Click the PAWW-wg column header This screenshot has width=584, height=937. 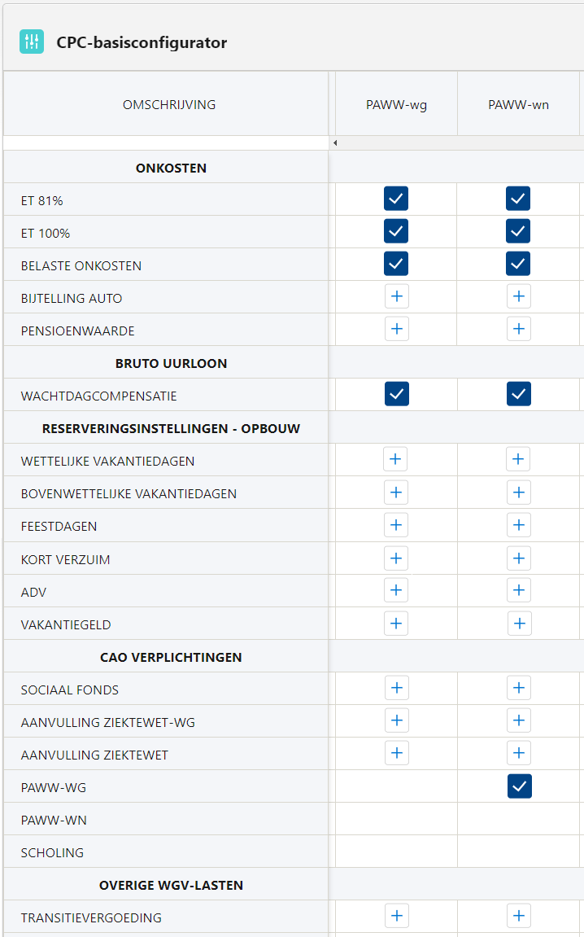point(396,104)
